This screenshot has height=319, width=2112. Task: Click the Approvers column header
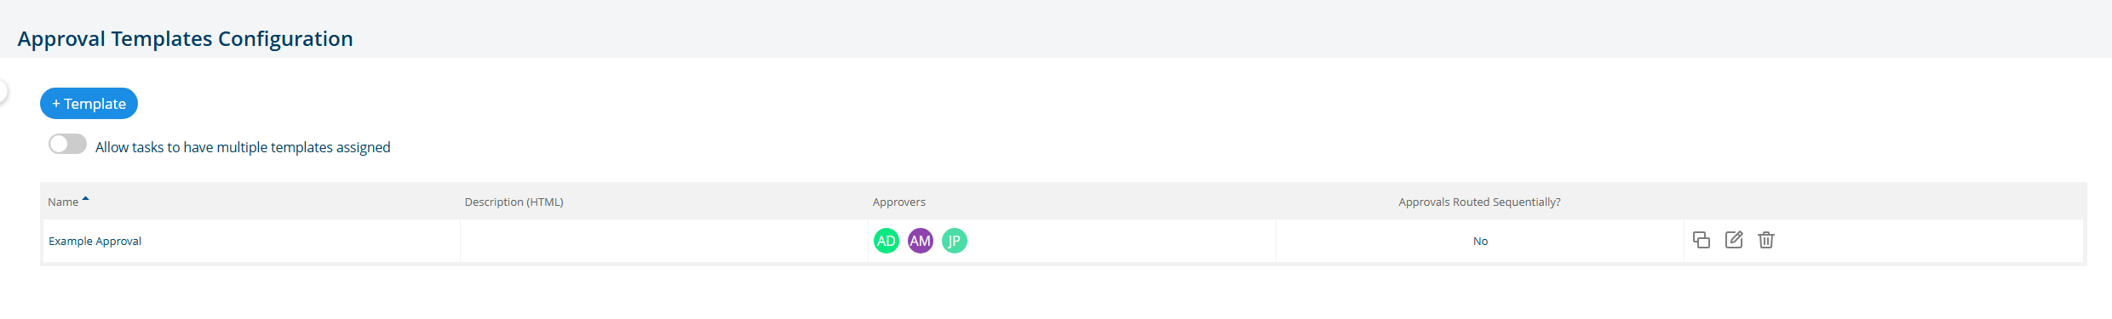point(898,202)
